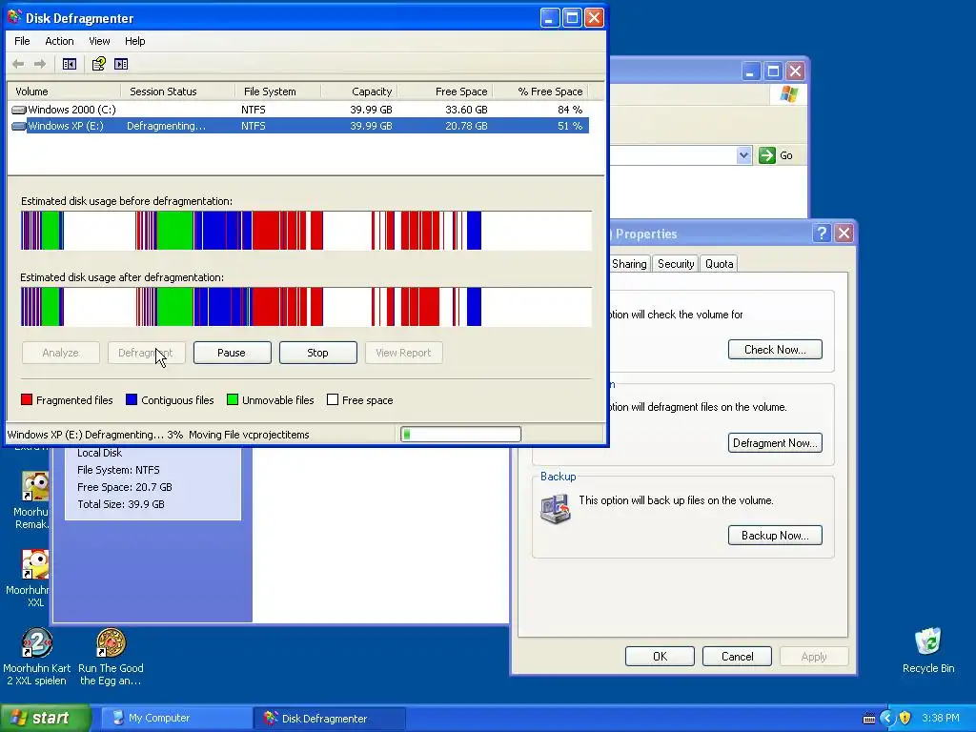976x732 pixels.
Task: Click the before-defragmentation disk usage map
Action: click(306, 231)
